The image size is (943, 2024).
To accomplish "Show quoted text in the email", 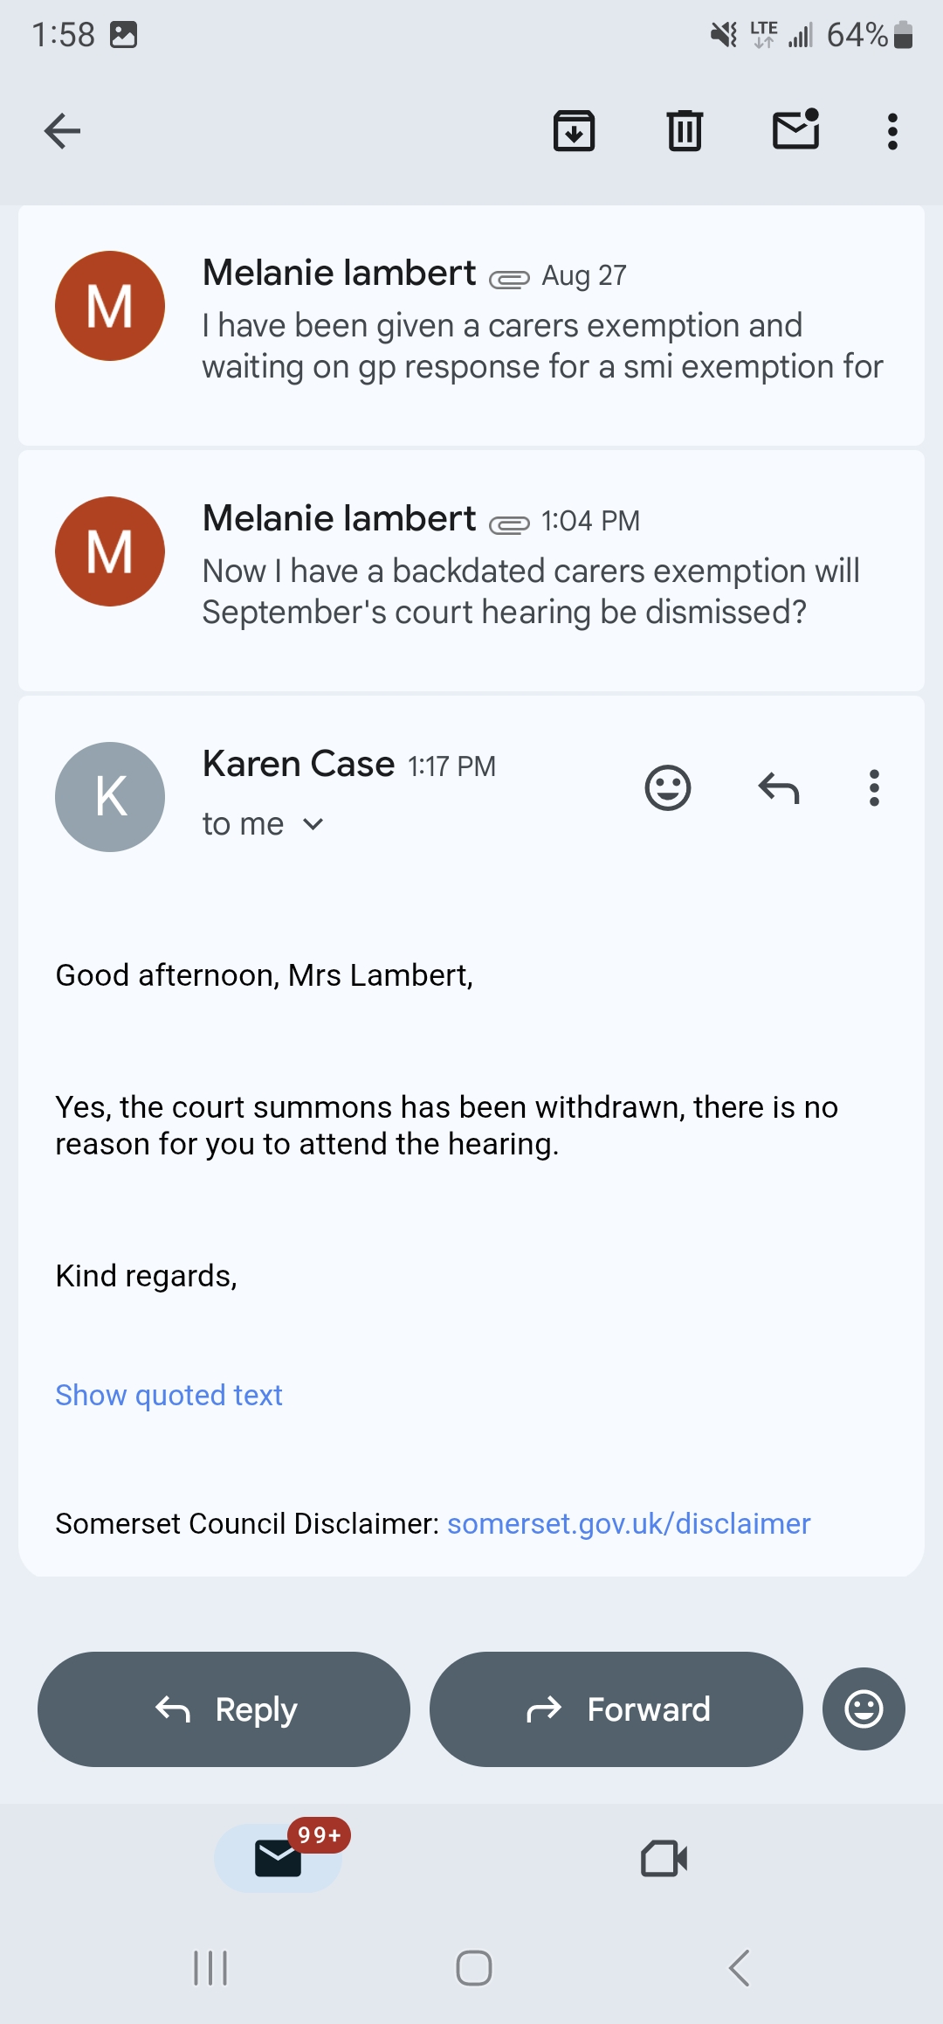I will [169, 1396].
